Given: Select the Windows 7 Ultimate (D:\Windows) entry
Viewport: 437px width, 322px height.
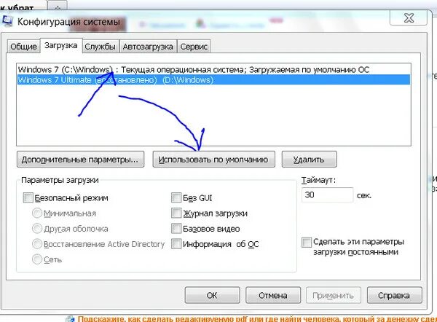Looking at the screenshot, I should 213,79.
